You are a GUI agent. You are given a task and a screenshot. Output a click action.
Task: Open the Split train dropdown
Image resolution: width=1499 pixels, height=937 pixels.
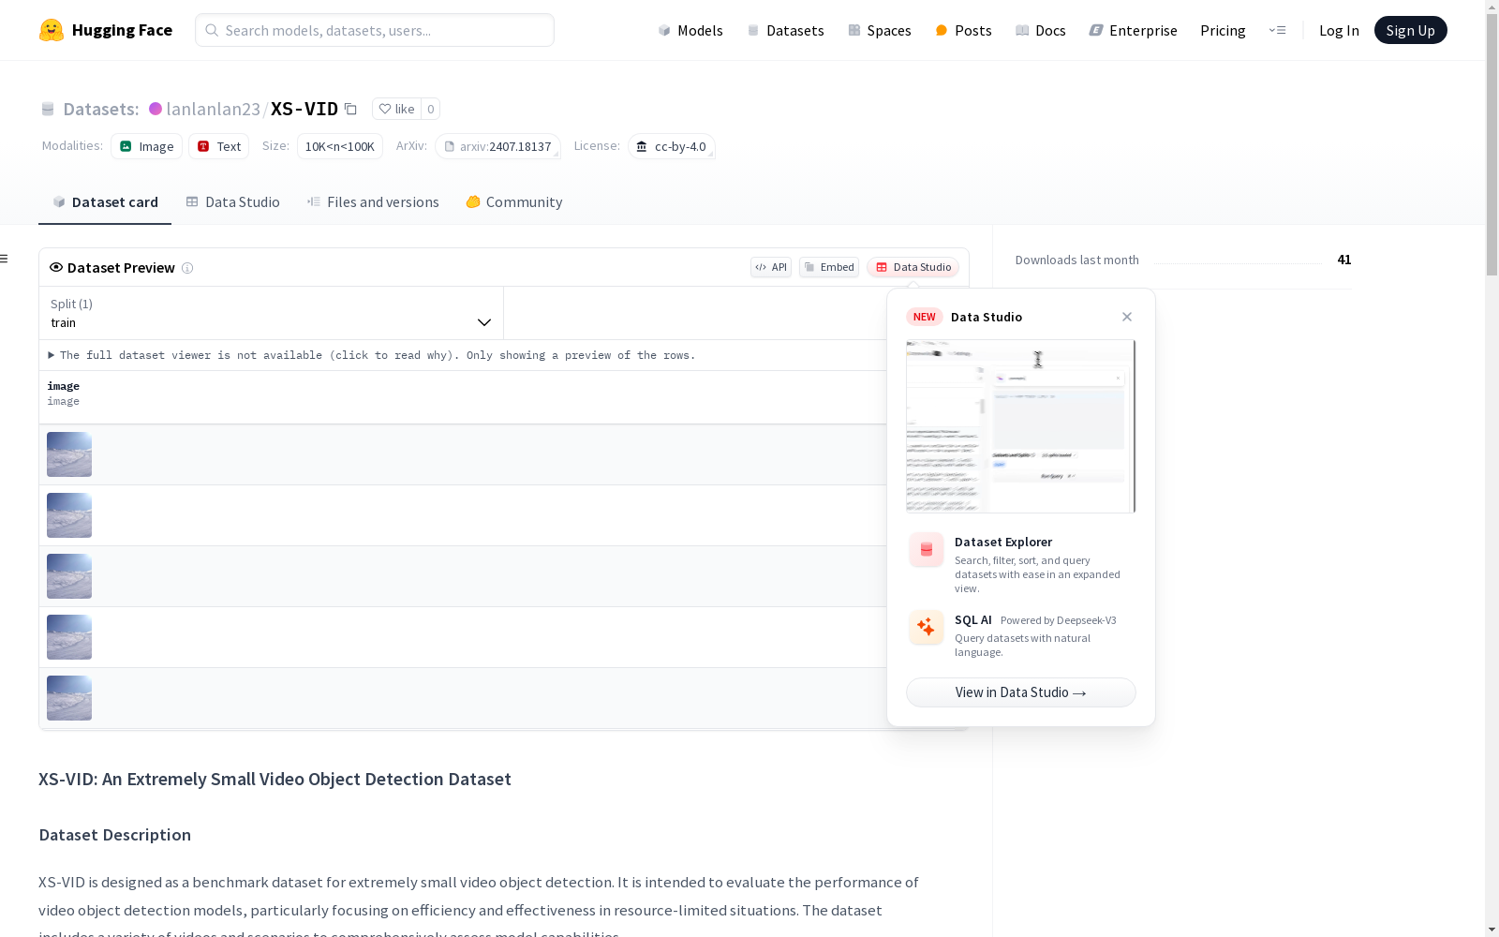271,313
